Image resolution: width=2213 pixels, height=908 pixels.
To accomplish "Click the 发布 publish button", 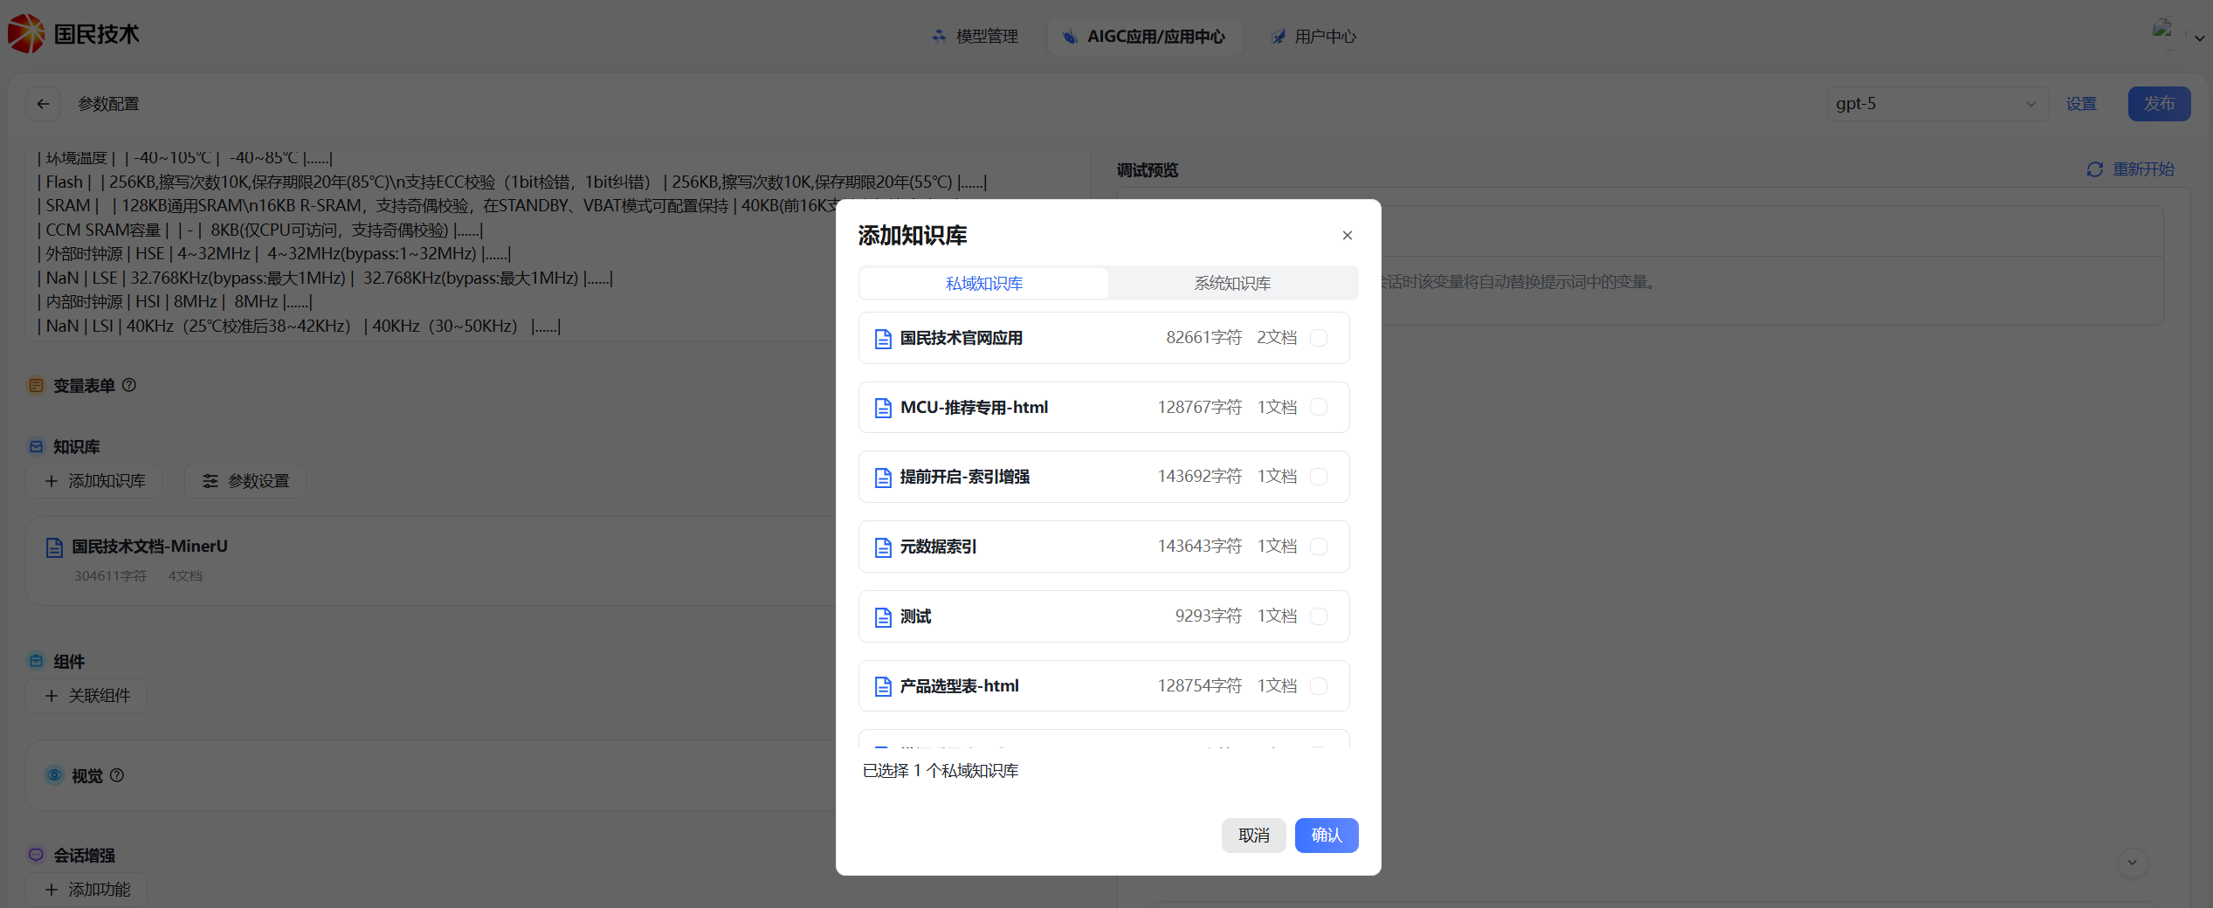I will pyautogui.click(x=2159, y=104).
